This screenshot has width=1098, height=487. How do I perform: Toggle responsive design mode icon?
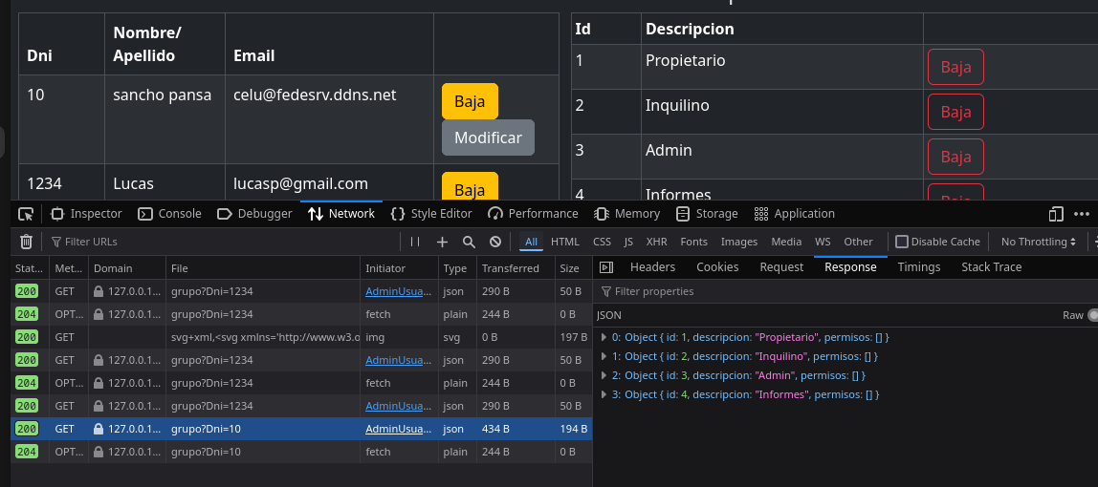point(1056,214)
